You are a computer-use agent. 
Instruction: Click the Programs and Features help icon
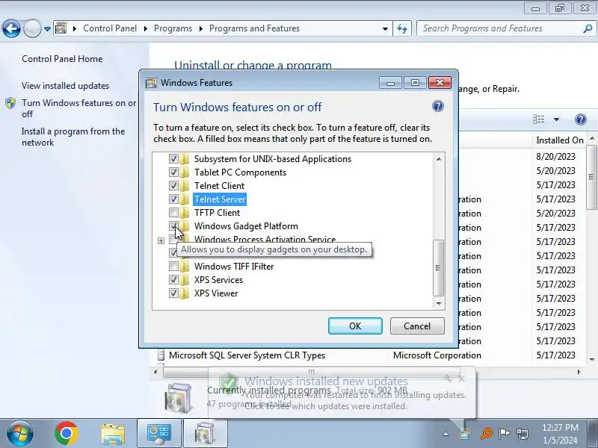(x=581, y=119)
